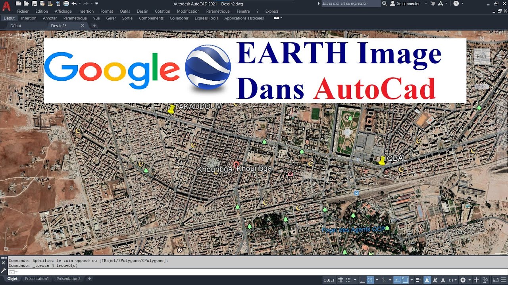Click the red location marker at Khouribga
This screenshot has width=508, height=285.
pos(236,164)
